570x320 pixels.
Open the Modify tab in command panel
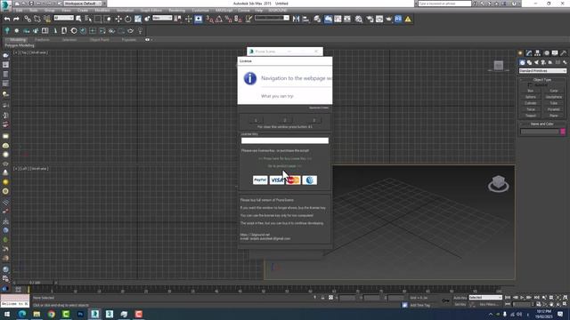529,53
